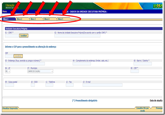Click the Visualizar Impressão tab at bottom
The width and height of the screenshot is (165, 115).
(10, 108)
